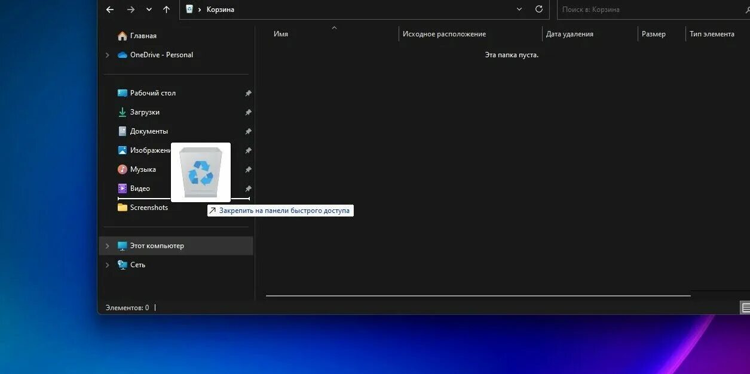Open Музыка folder in sidebar
Screen dimensions: 750x374
pos(143,169)
